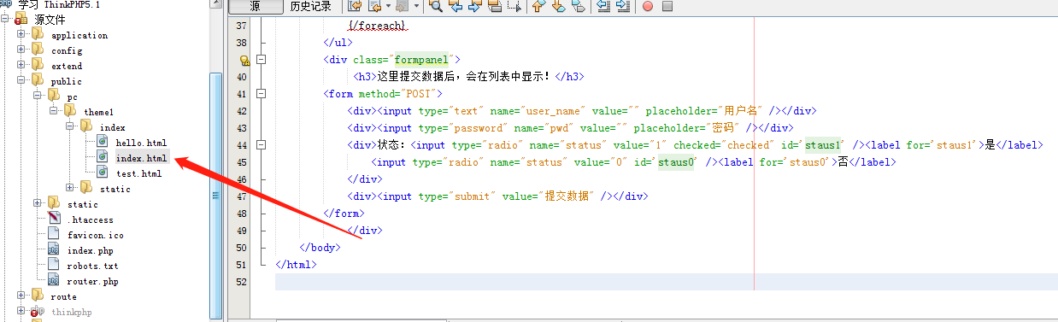The height and width of the screenshot is (322, 1058).
Task: Select the config folder label
Action: pyautogui.click(x=67, y=51)
